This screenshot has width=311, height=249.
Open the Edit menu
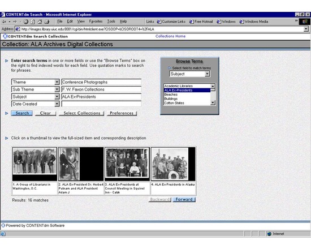pos(70,22)
